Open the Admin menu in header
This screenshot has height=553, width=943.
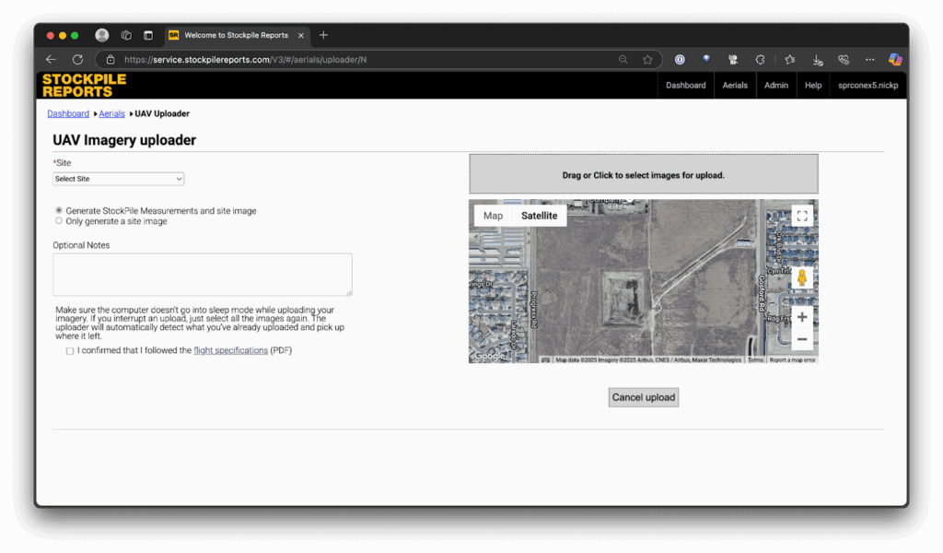click(775, 86)
